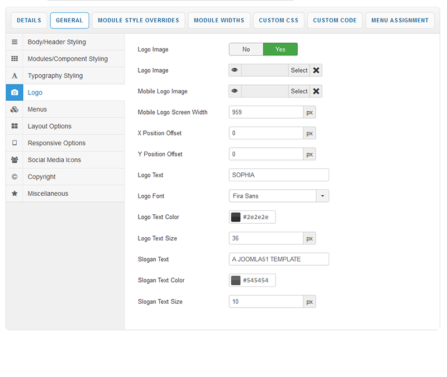Open the Custom CSS tab
Screen dimensions: 447x377
tap(278, 21)
